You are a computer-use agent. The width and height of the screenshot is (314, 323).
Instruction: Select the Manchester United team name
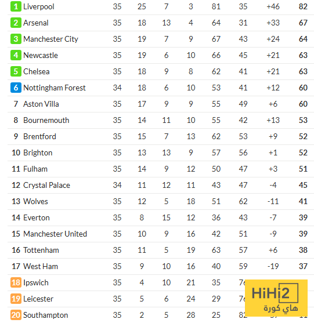[55, 234]
